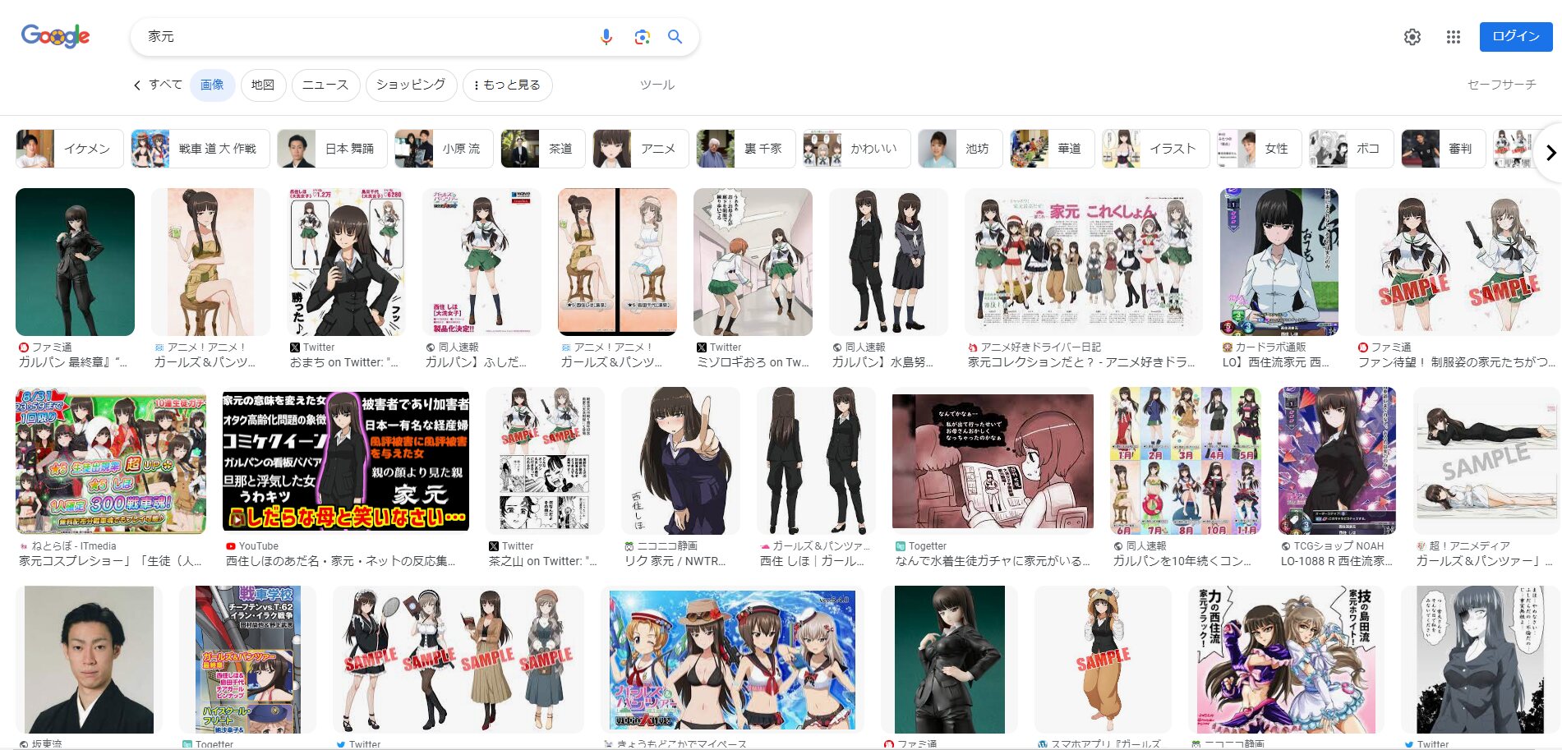The width and height of the screenshot is (1562, 750).
Task: Open the YouTube 家元 video thumbnail
Action: point(346,460)
